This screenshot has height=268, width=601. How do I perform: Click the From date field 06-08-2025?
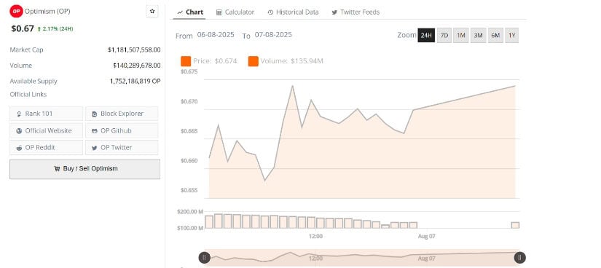click(216, 35)
